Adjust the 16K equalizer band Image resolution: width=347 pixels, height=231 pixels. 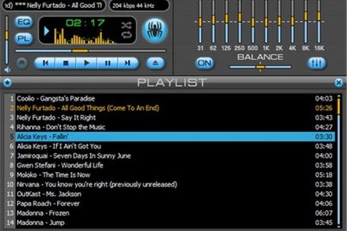click(319, 22)
